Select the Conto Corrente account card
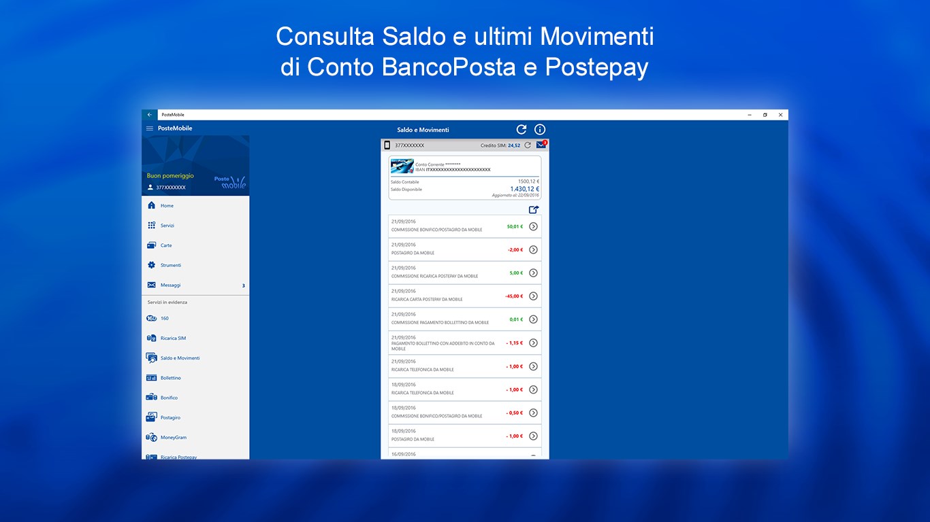930x522 pixels. pos(464,175)
